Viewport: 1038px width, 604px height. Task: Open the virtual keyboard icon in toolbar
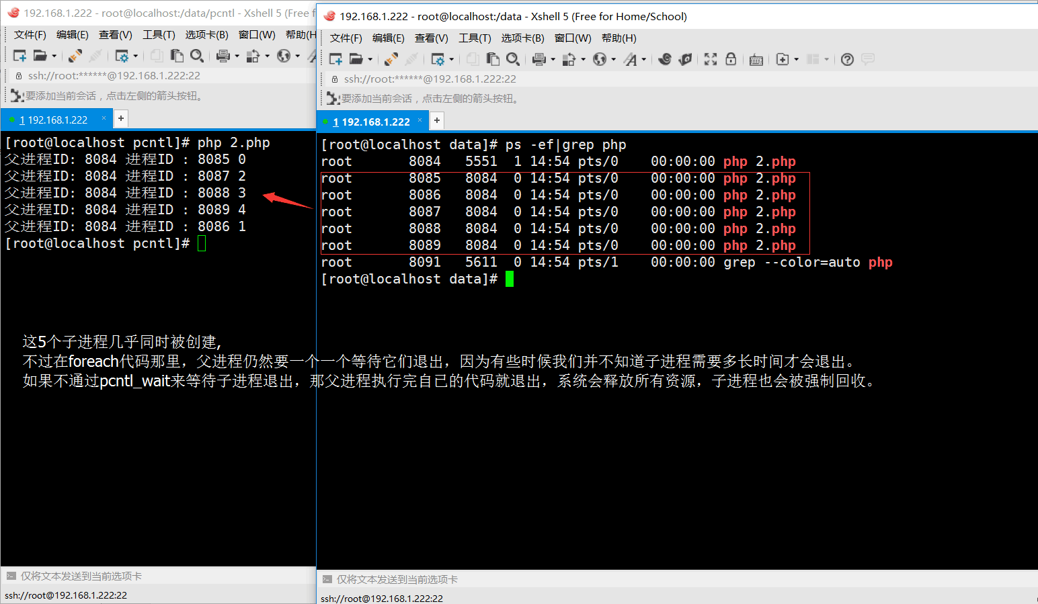coord(756,60)
